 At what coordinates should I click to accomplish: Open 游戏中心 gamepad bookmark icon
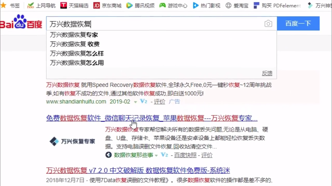pyautogui.click(x=162, y=5)
